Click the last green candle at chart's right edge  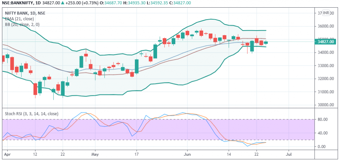(x=266, y=42)
